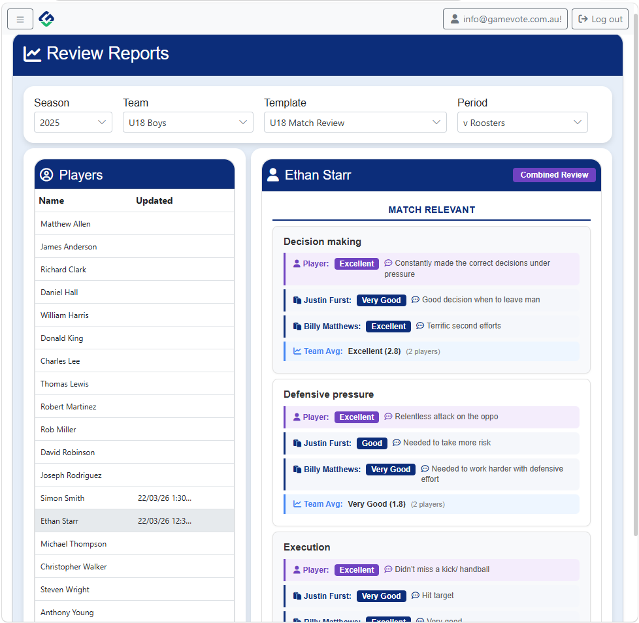Click the Team Avg chart icon under Decision making

pos(295,351)
